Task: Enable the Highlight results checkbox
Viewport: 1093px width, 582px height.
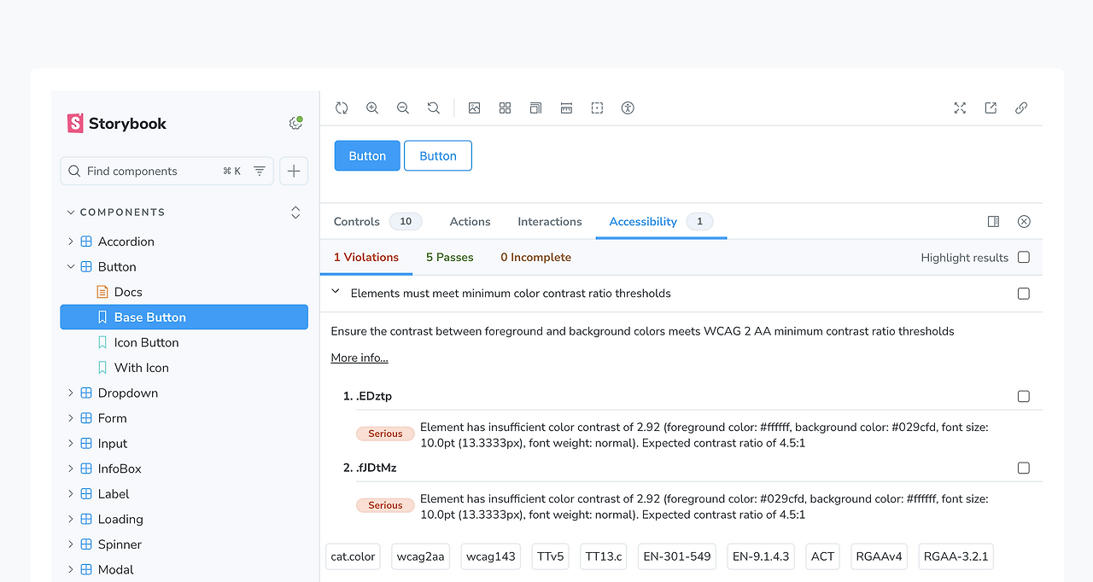Action: [x=1024, y=257]
